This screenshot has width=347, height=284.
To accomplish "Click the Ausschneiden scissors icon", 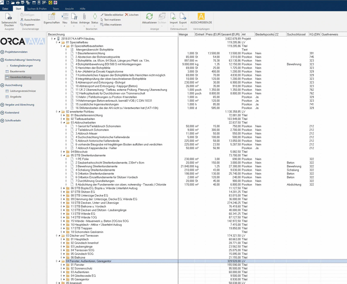I will (22, 20).
